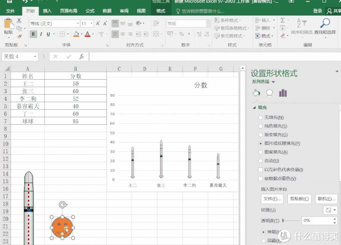The image size is (341, 245).
Task: Open the number format dropdown
Action: pyautogui.click(x=208, y=24)
